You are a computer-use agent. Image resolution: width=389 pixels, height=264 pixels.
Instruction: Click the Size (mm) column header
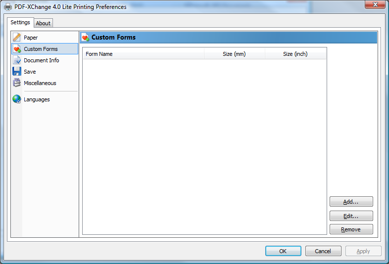(234, 54)
